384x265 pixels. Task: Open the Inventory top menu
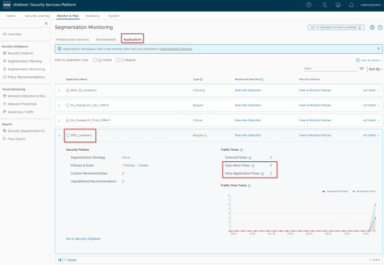click(x=92, y=16)
